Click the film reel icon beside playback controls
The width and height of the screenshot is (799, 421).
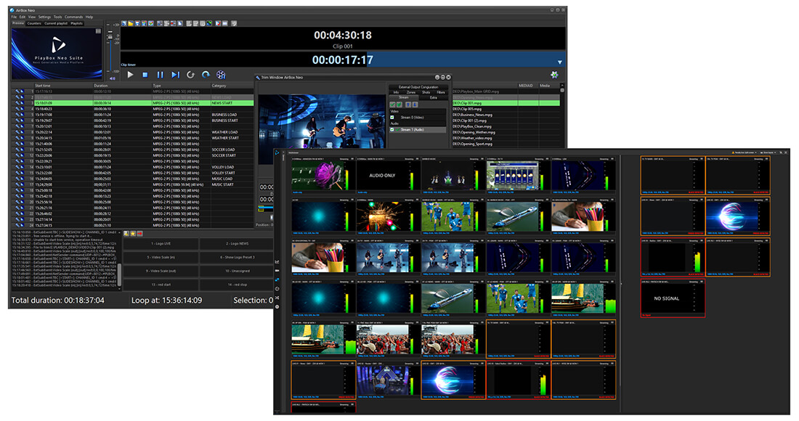[x=221, y=75]
